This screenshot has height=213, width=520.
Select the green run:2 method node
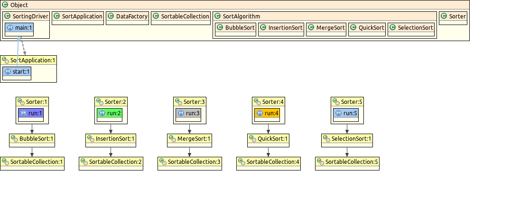point(111,113)
